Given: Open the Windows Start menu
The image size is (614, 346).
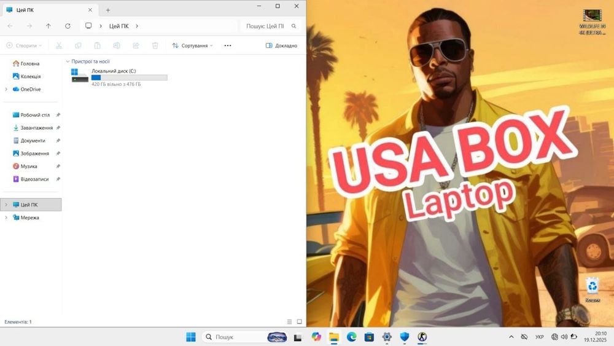Looking at the screenshot, I should (191, 337).
